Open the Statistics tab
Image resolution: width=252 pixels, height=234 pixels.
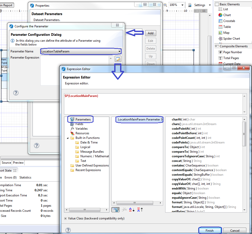tap(25, 177)
